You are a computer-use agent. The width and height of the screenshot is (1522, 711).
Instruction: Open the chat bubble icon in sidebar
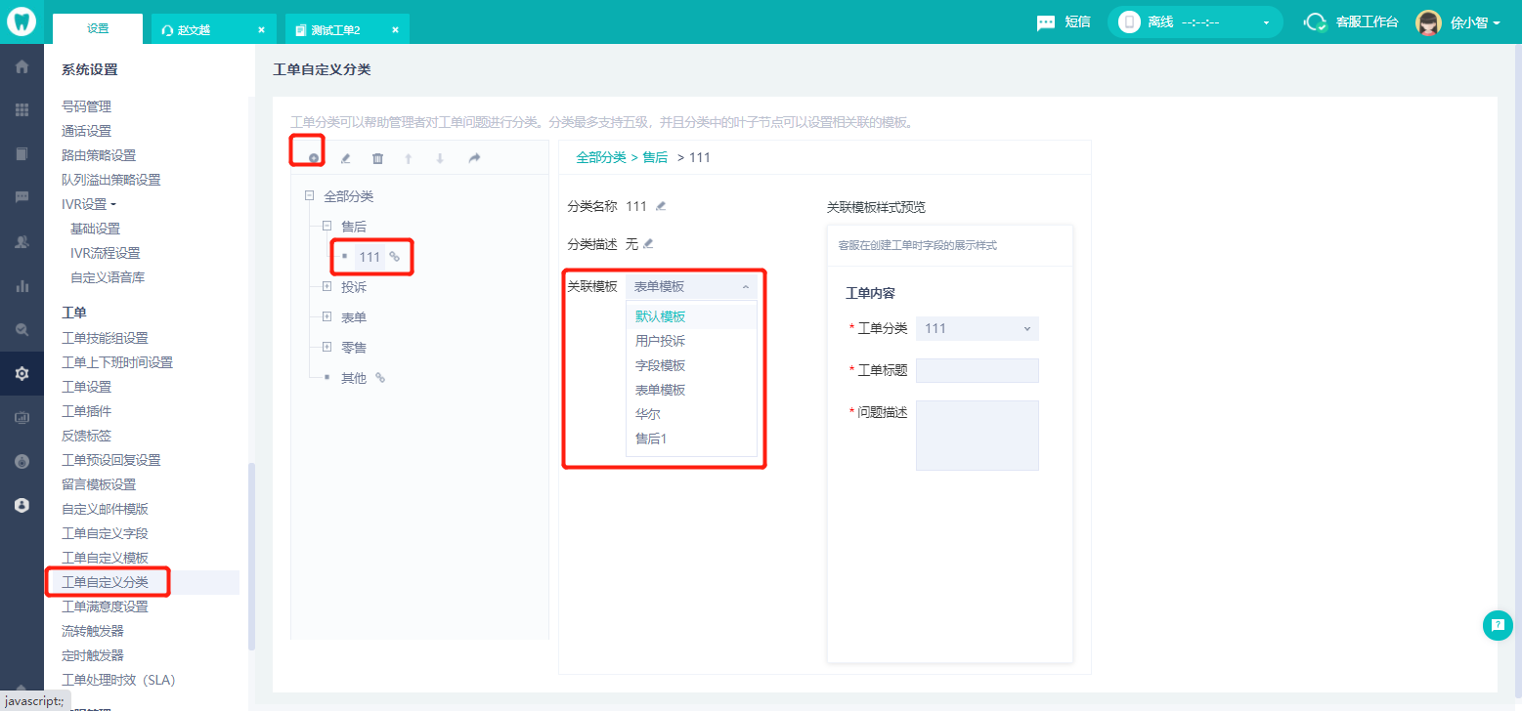tap(22, 197)
